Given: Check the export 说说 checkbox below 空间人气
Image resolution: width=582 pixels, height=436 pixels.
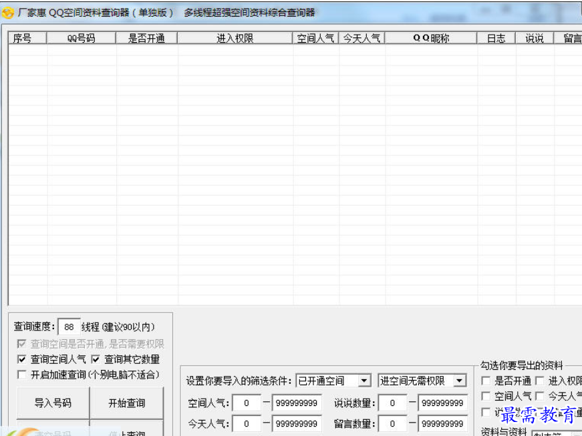Looking at the screenshot, I should (486, 412).
